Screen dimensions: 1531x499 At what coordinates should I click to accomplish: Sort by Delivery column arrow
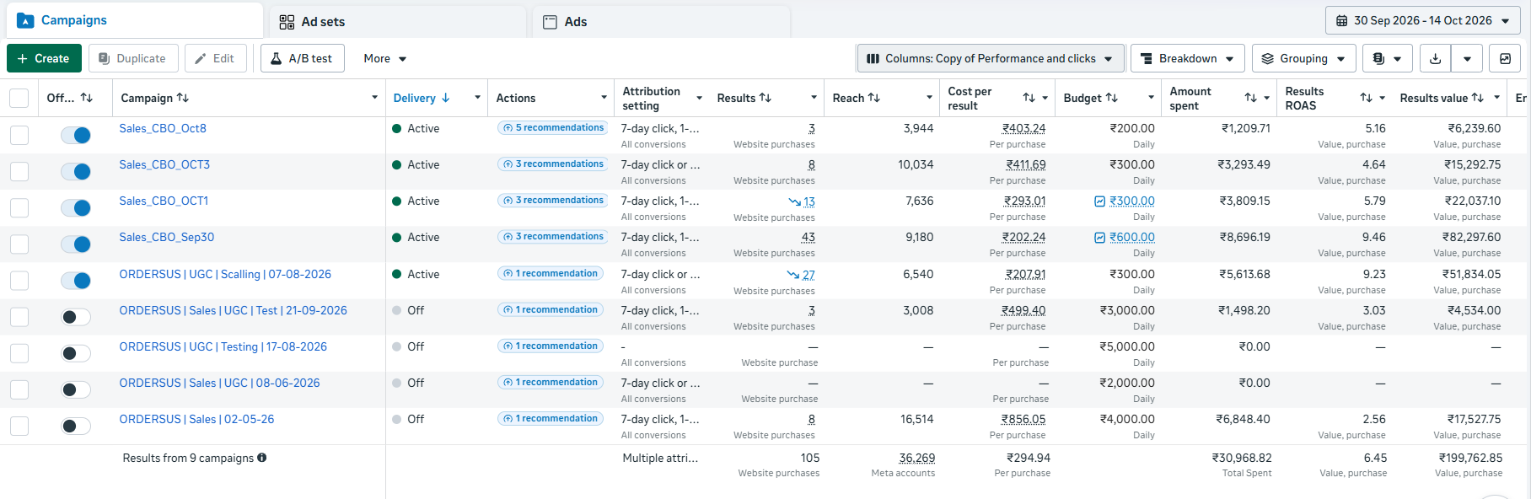[x=446, y=98]
